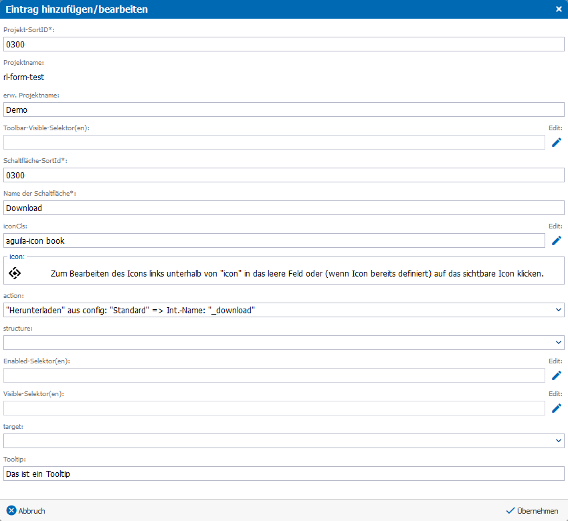This screenshot has height=521, width=568.
Task: Click the Name der Schaltfläche field with Download
Action: coord(284,208)
